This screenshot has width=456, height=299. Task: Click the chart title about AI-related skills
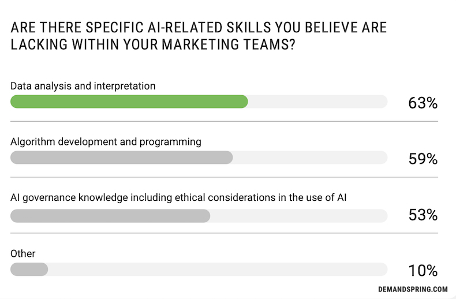(199, 36)
